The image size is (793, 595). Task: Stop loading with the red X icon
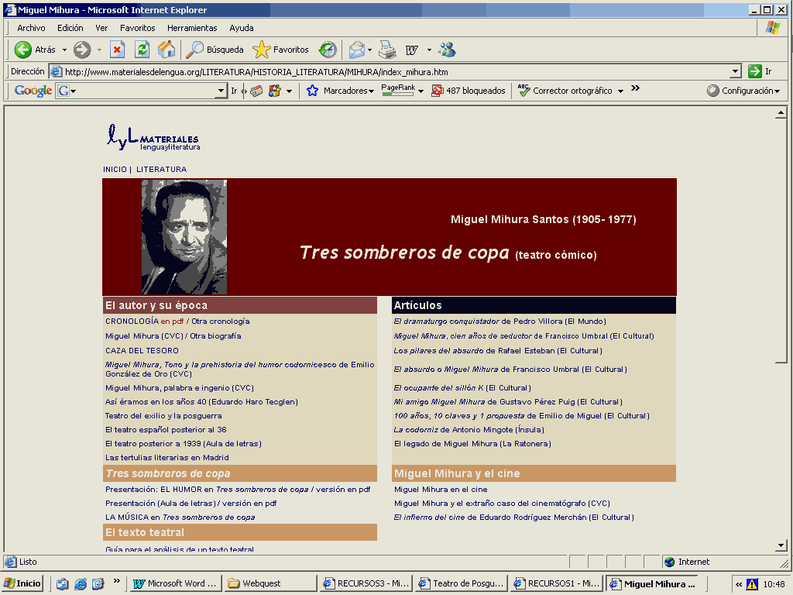coord(118,50)
